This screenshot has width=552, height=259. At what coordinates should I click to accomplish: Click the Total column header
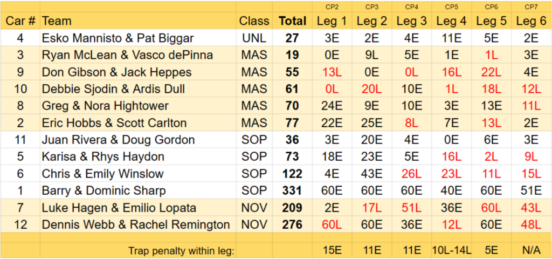coord(293,21)
